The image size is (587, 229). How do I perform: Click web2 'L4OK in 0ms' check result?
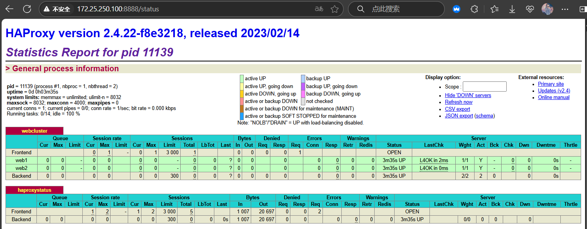point(434,168)
